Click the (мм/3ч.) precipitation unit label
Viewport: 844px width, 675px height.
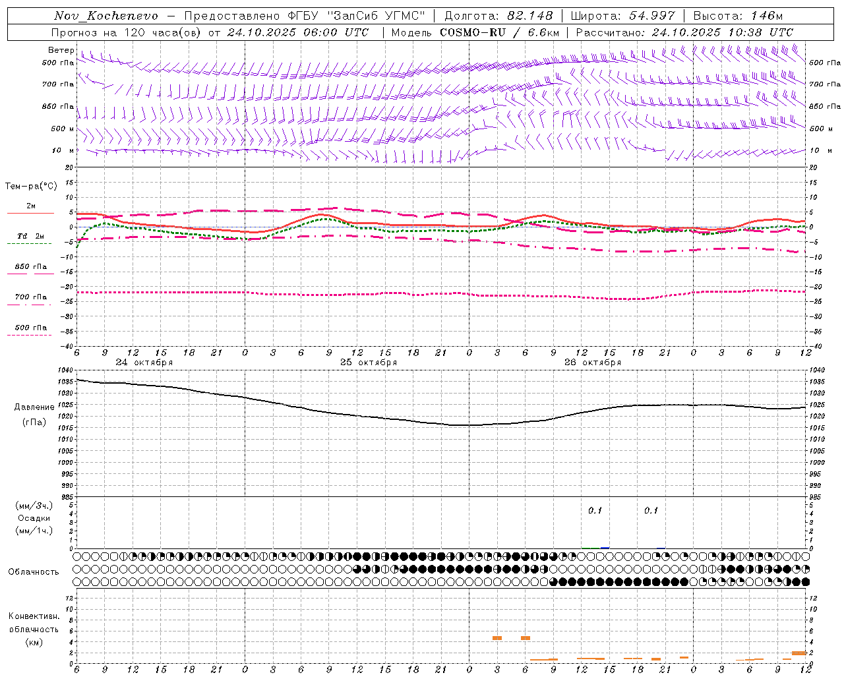[x=34, y=506]
